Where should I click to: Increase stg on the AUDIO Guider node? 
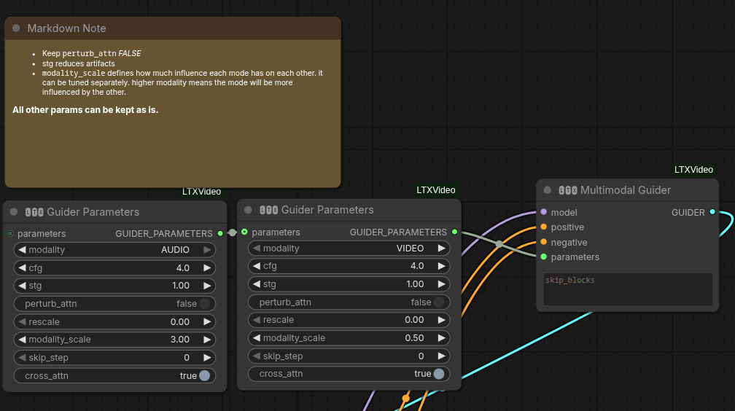[x=207, y=286]
